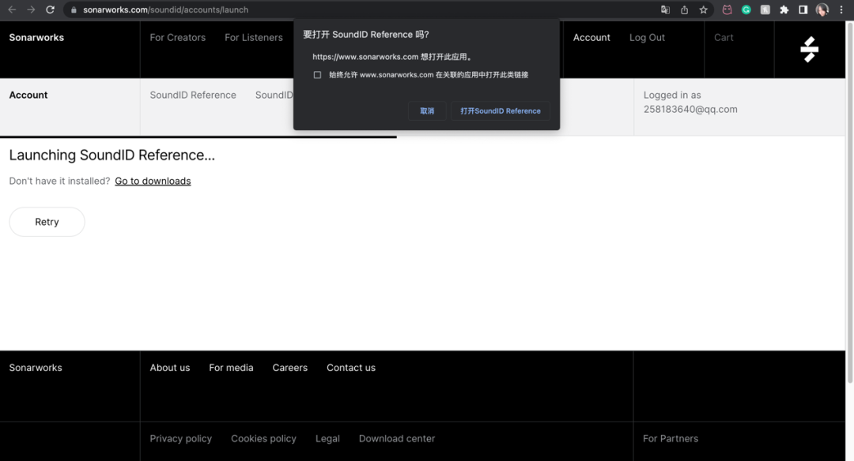Viewport: 854px width, 461px height.
Task: Open the Privacy policy link
Action: (x=181, y=438)
